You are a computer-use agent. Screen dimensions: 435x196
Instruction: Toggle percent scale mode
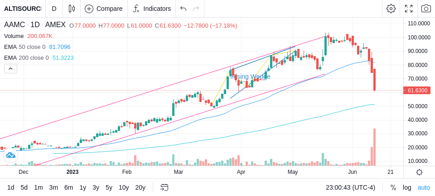[393, 187]
